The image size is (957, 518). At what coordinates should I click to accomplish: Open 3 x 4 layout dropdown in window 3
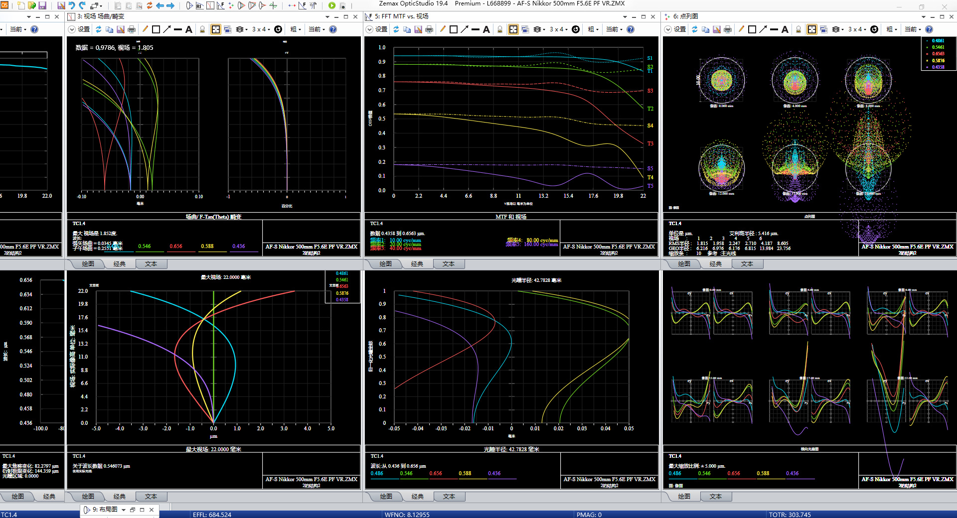(x=261, y=29)
